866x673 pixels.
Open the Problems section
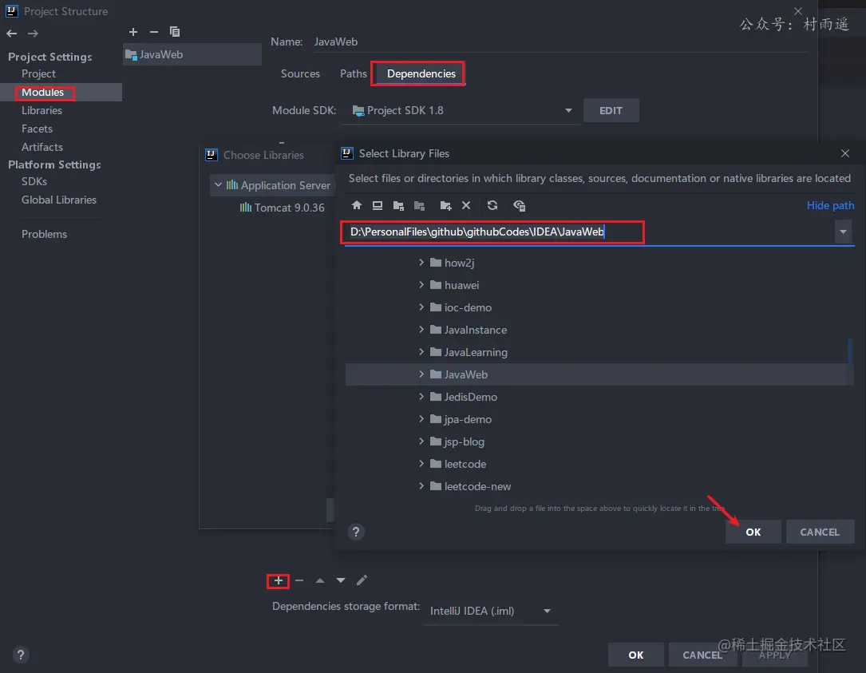pyautogui.click(x=44, y=234)
